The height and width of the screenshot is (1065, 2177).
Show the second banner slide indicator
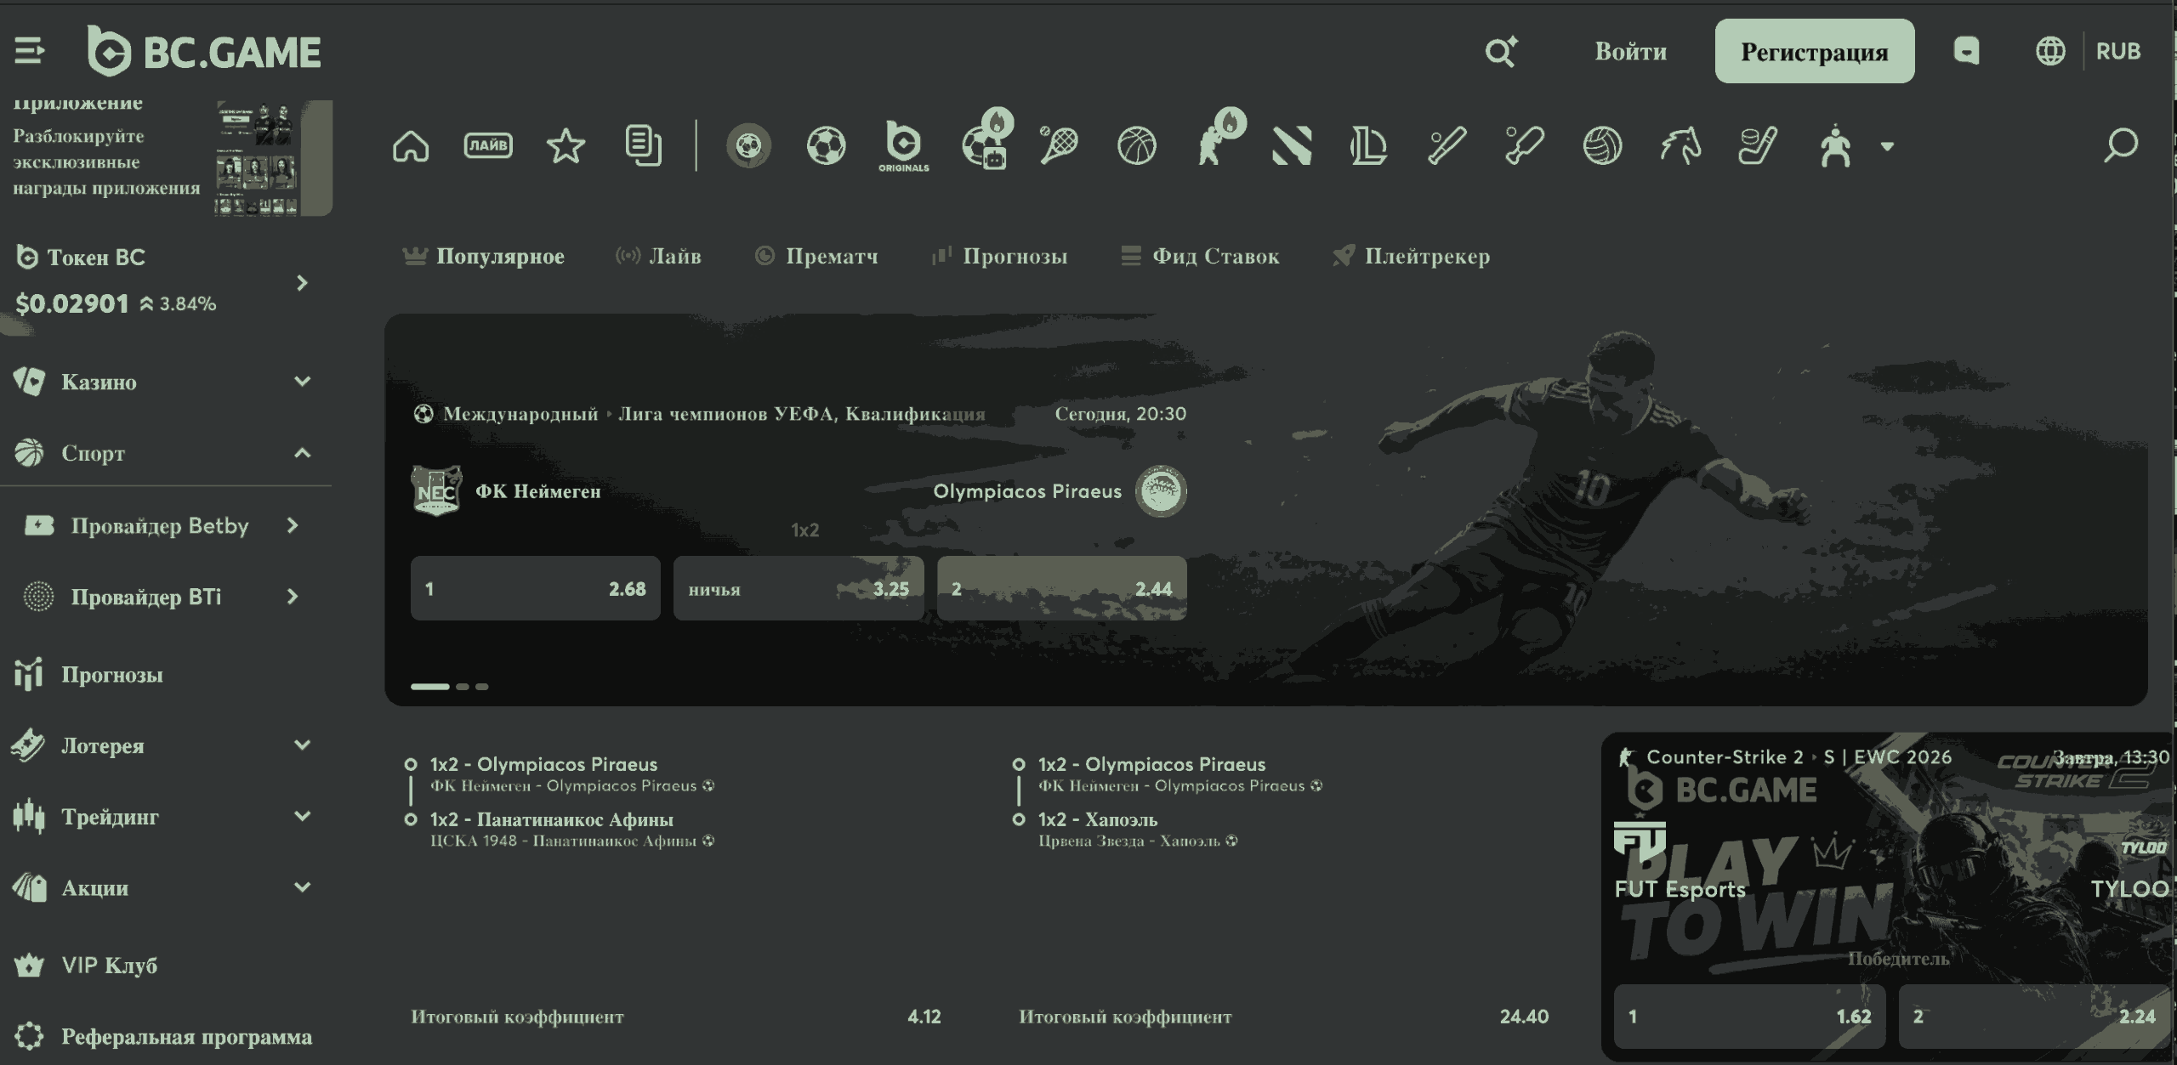463,686
